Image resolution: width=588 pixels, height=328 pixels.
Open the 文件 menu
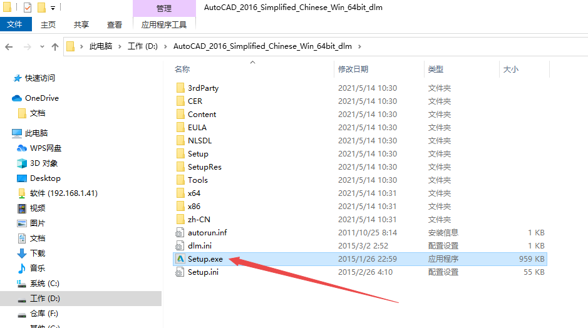tap(14, 24)
